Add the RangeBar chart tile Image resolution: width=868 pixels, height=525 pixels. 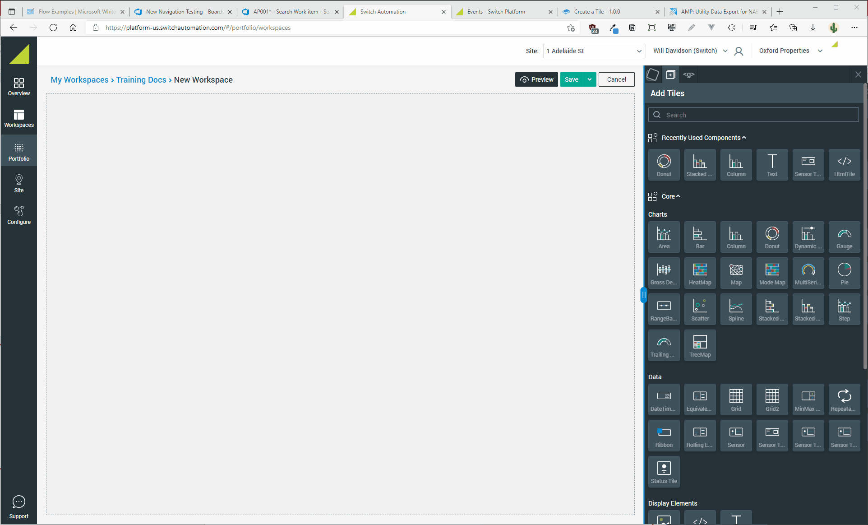[664, 309]
